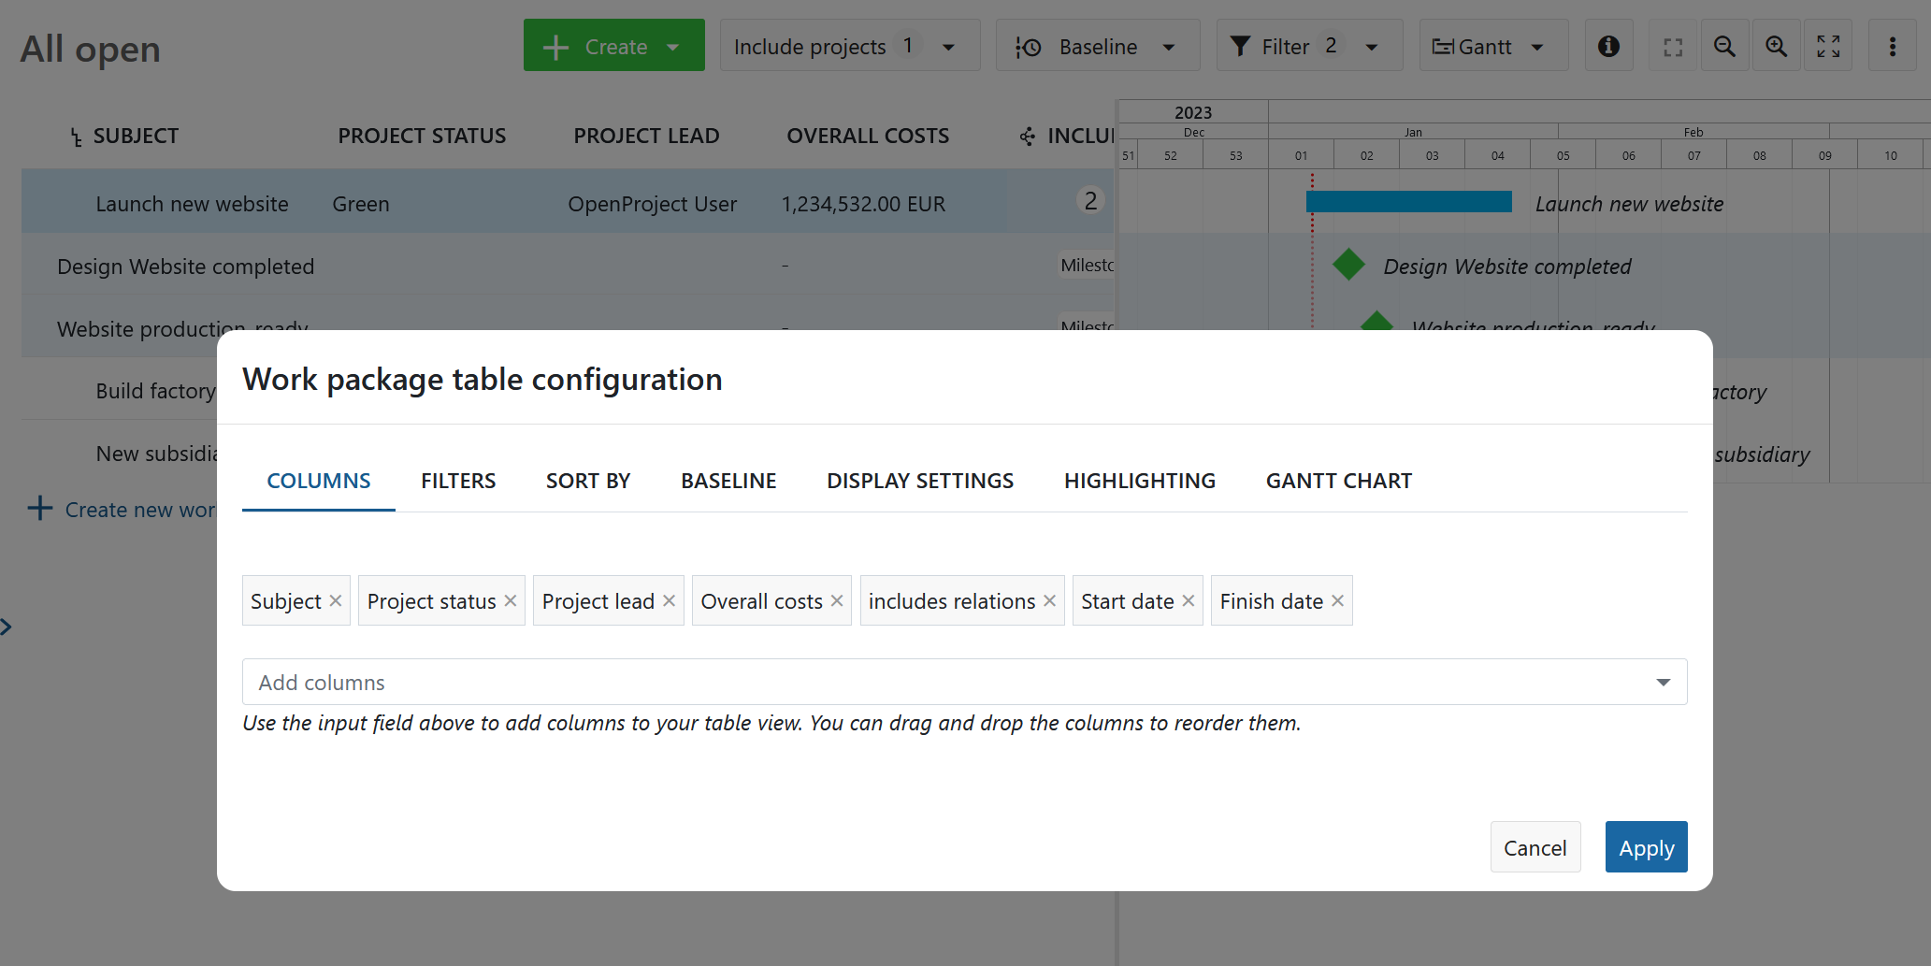Zoom out on the Gantt chart

[1725, 45]
